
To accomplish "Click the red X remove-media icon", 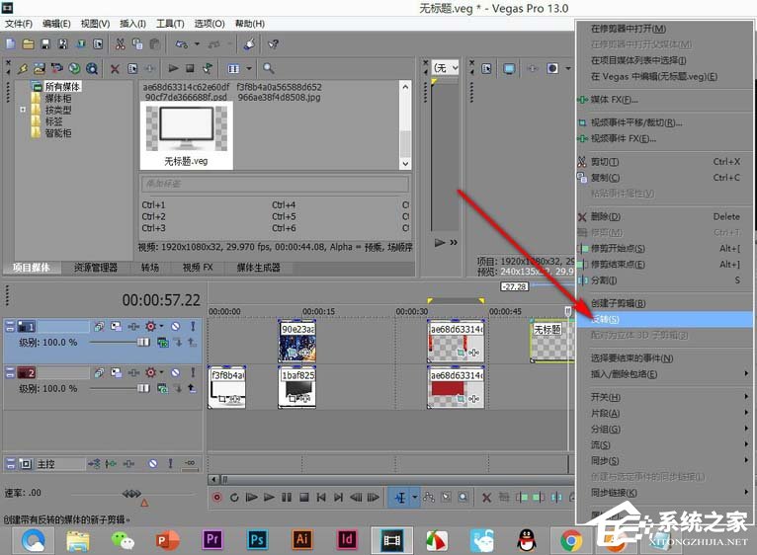I will pyautogui.click(x=116, y=68).
